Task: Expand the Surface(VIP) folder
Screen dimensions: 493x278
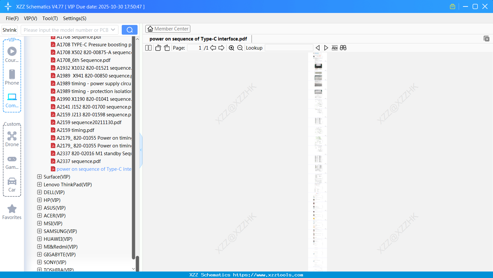Action: coord(39,177)
